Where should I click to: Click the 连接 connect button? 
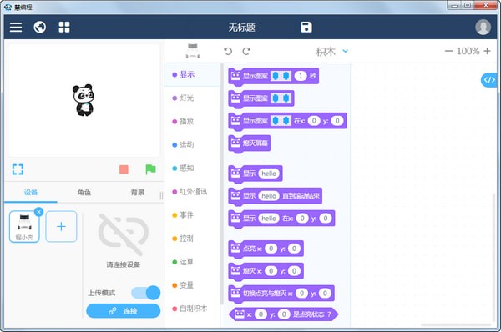point(124,311)
